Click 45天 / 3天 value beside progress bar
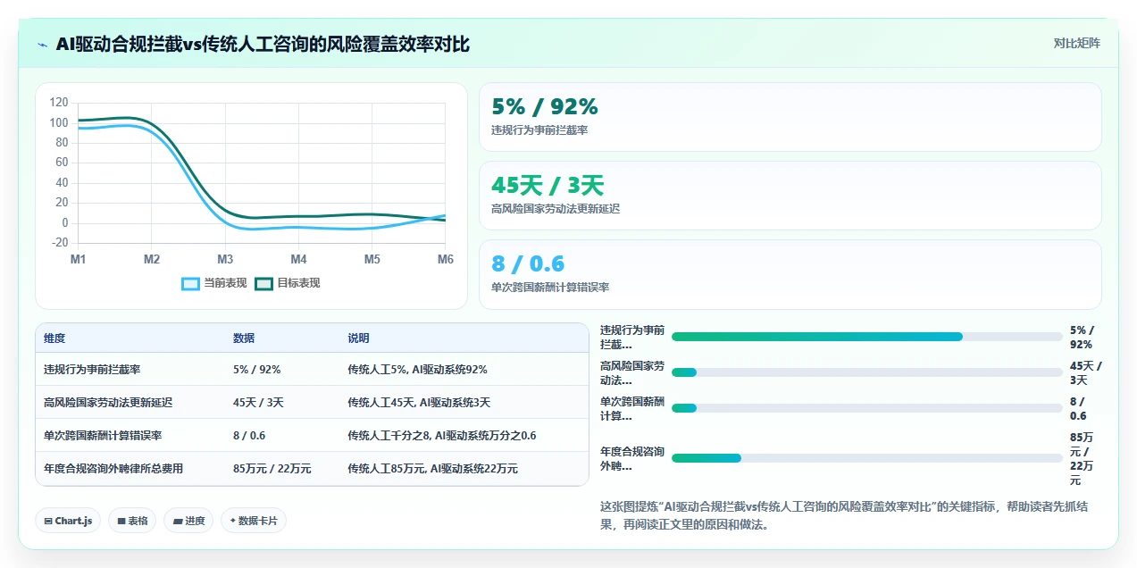The height and width of the screenshot is (568, 1137). point(1086,372)
